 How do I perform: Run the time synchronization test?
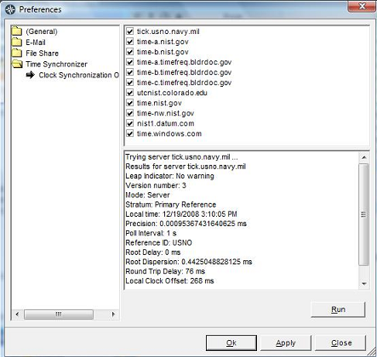click(338, 309)
